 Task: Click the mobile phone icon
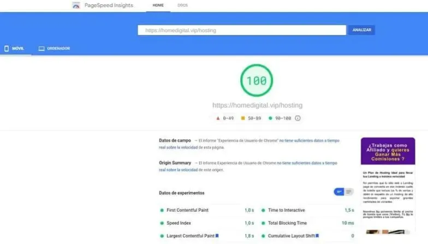(x=7, y=49)
